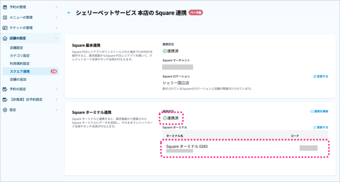Expand the メニューの管理 chevron

pyautogui.click(x=56, y=17)
